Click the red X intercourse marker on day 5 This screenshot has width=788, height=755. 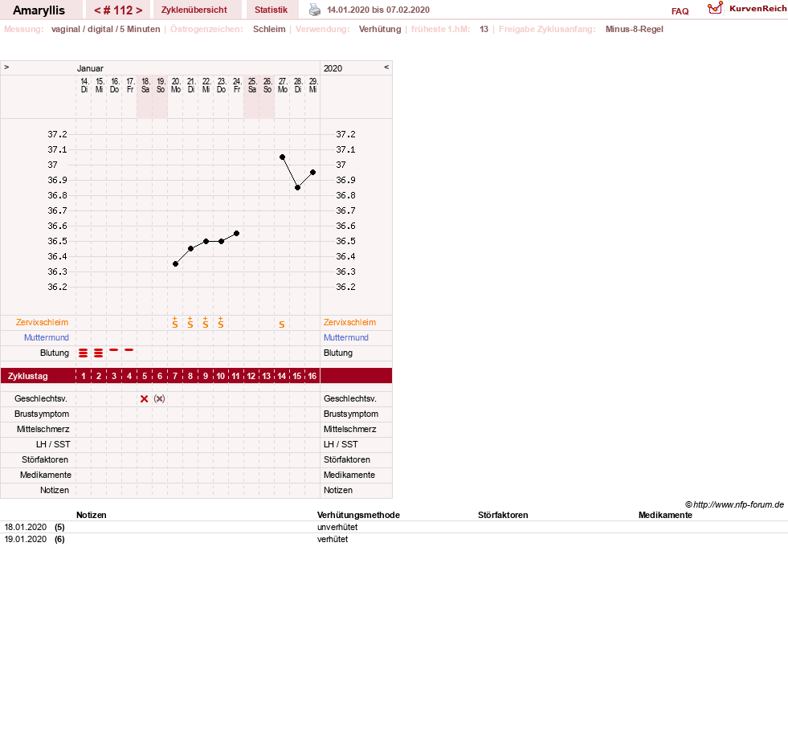(145, 398)
